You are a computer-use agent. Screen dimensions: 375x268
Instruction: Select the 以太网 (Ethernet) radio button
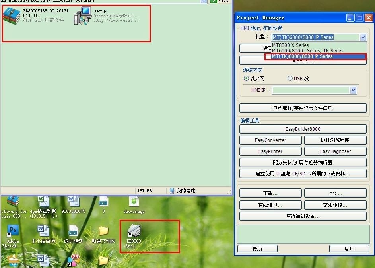click(247, 78)
